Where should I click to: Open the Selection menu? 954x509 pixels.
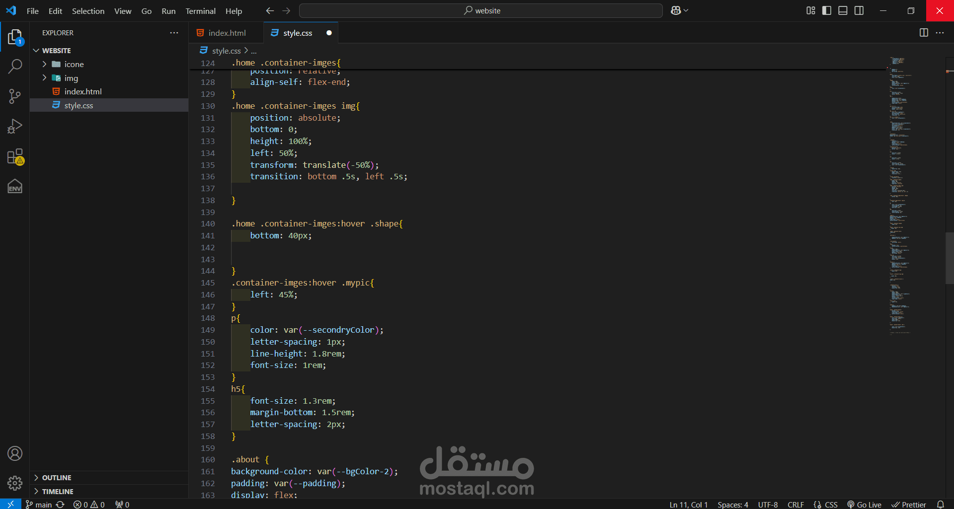click(x=88, y=11)
